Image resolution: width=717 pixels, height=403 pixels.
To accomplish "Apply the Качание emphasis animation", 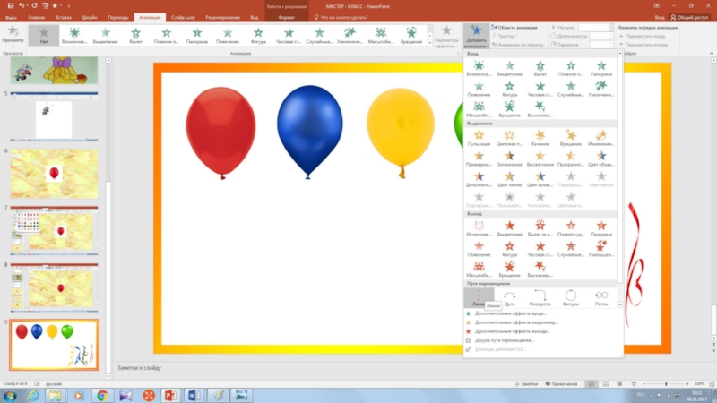I will 540,138.
